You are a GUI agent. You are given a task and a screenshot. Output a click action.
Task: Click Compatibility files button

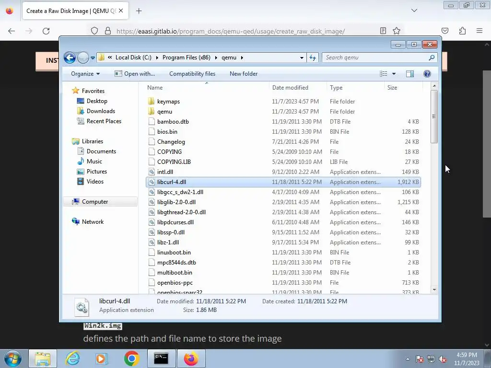tap(192, 74)
